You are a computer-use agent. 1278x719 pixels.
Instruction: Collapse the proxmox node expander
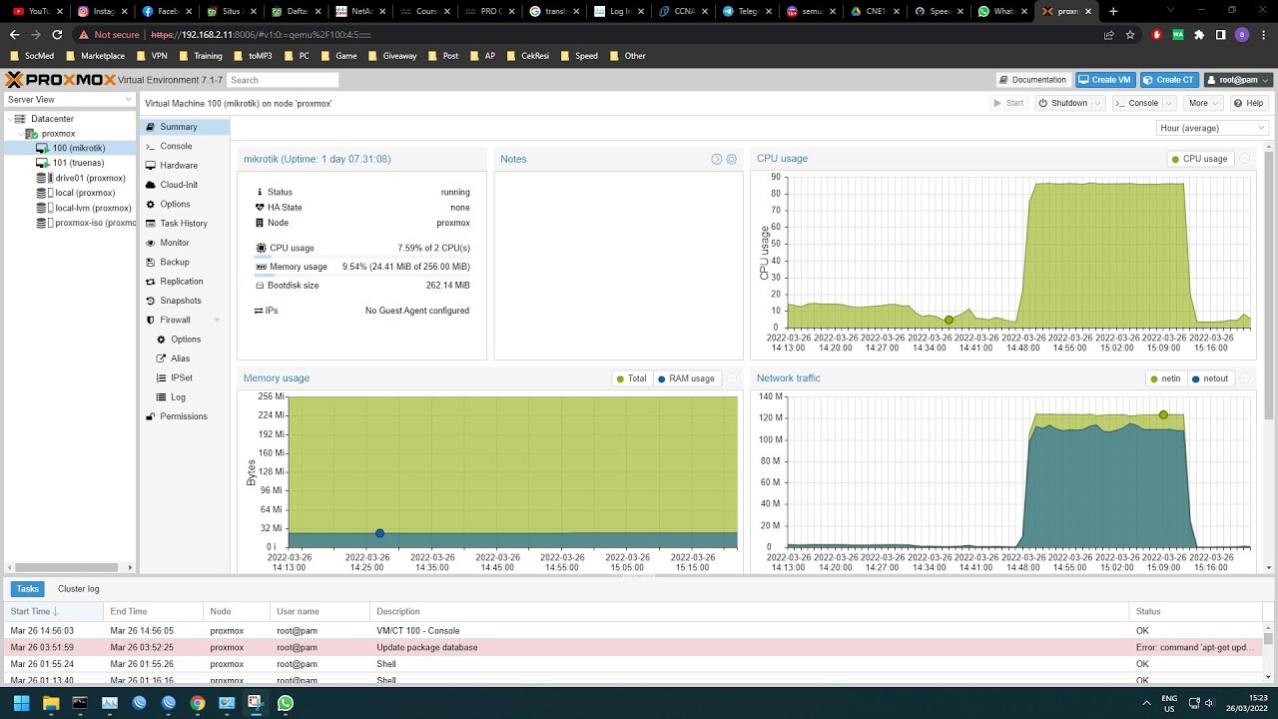[x=20, y=134]
